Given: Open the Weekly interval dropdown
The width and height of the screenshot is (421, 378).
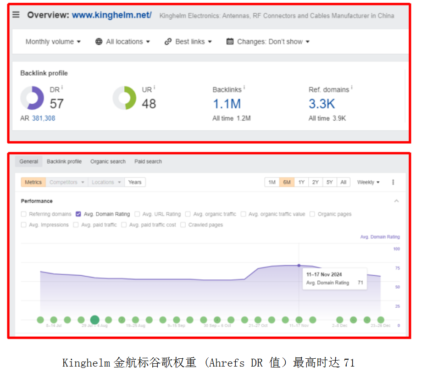Looking at the screenshot, I should [x=368, y=182].
